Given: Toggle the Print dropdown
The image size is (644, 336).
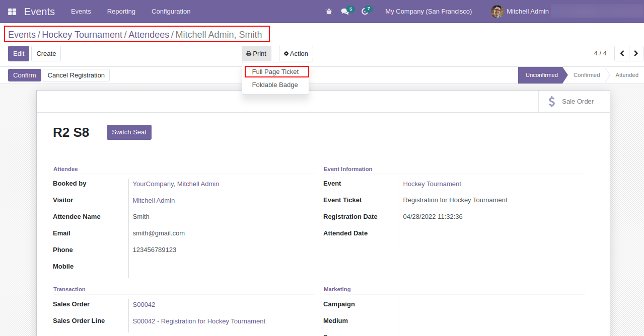Looking at the screenshot, I should (x=256, y=54).
